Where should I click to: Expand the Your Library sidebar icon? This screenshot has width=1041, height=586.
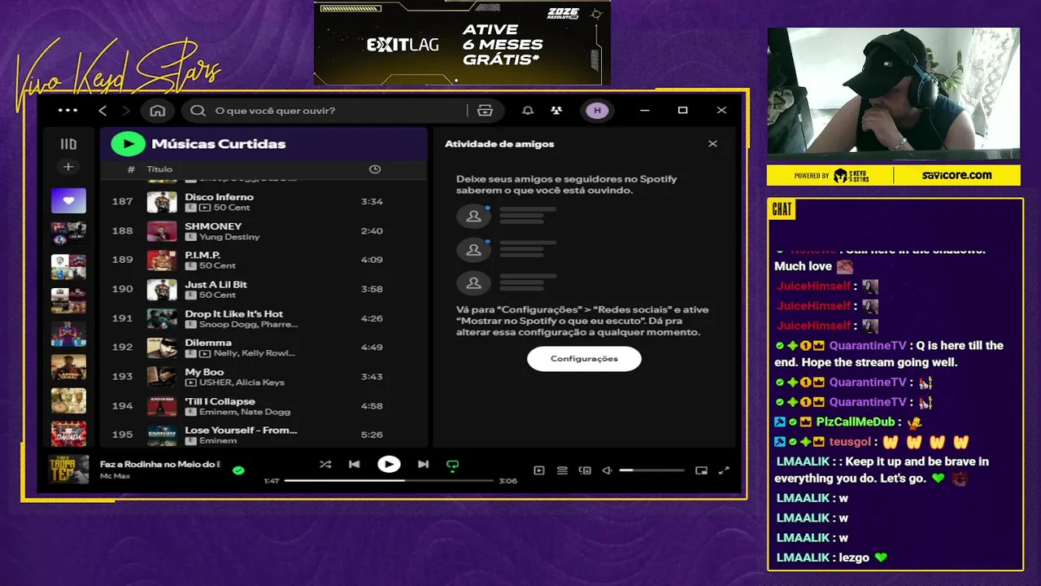pyautogui.click(x=68, y=144)
